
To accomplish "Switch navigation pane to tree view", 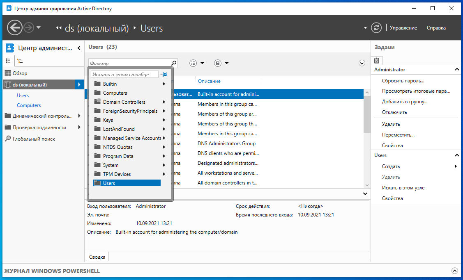I will point(19,61).
